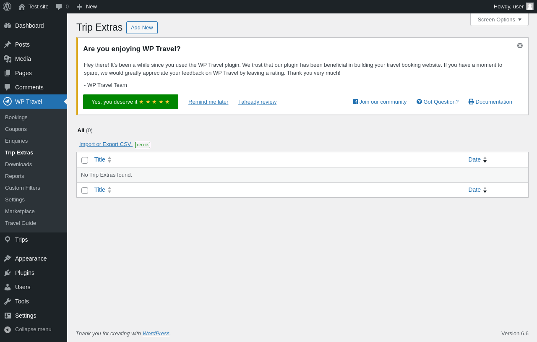Open Bookings submenu item

coord(16,117)
